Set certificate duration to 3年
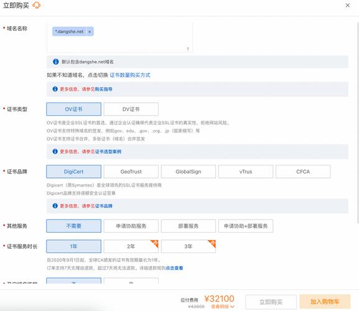The height and width of the screenshot is (311, 359). pyautogui.click(x=189, y=246)
